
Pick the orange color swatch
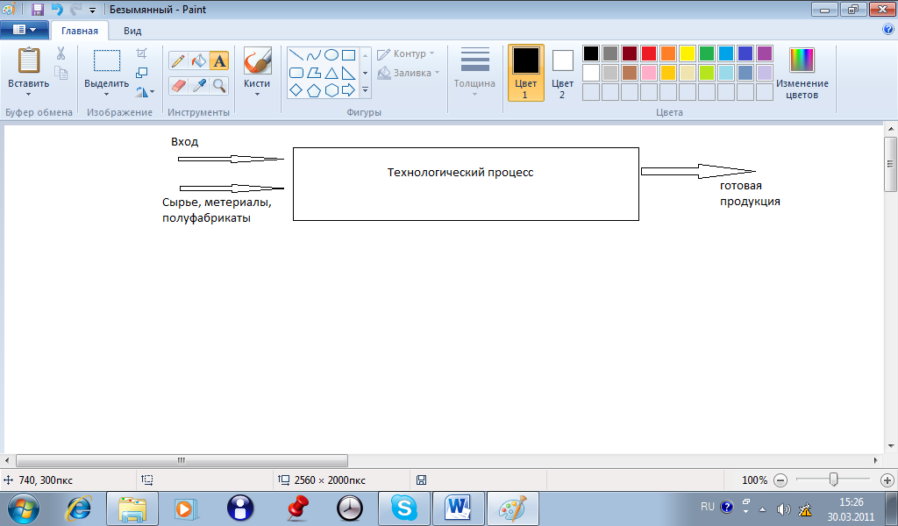668,53
